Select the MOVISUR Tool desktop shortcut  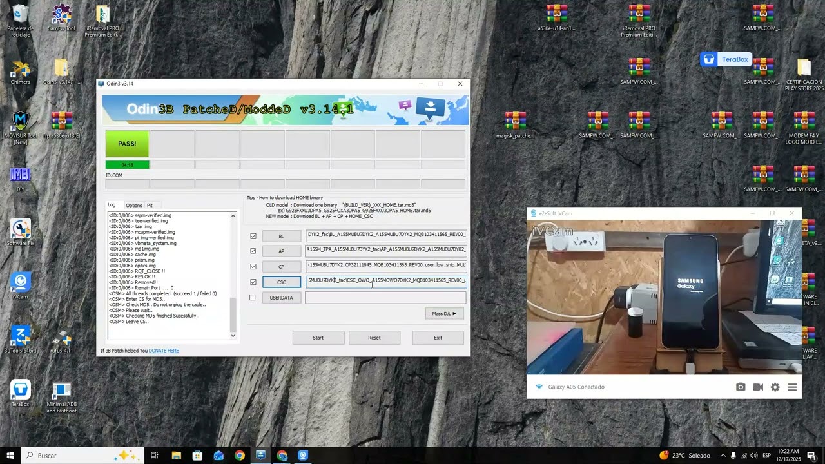click(x=20, y=128)
